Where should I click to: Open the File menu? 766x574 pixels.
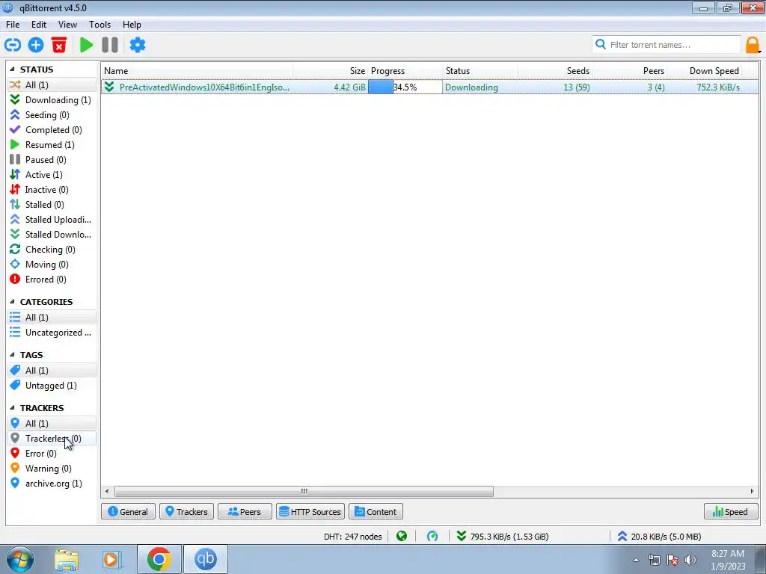point(13,25)
